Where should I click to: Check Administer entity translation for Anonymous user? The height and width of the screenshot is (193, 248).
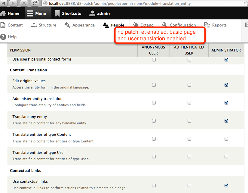click(154, 103)
